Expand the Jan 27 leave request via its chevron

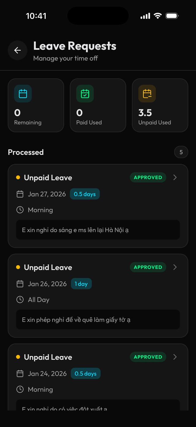tap(175, 177)
